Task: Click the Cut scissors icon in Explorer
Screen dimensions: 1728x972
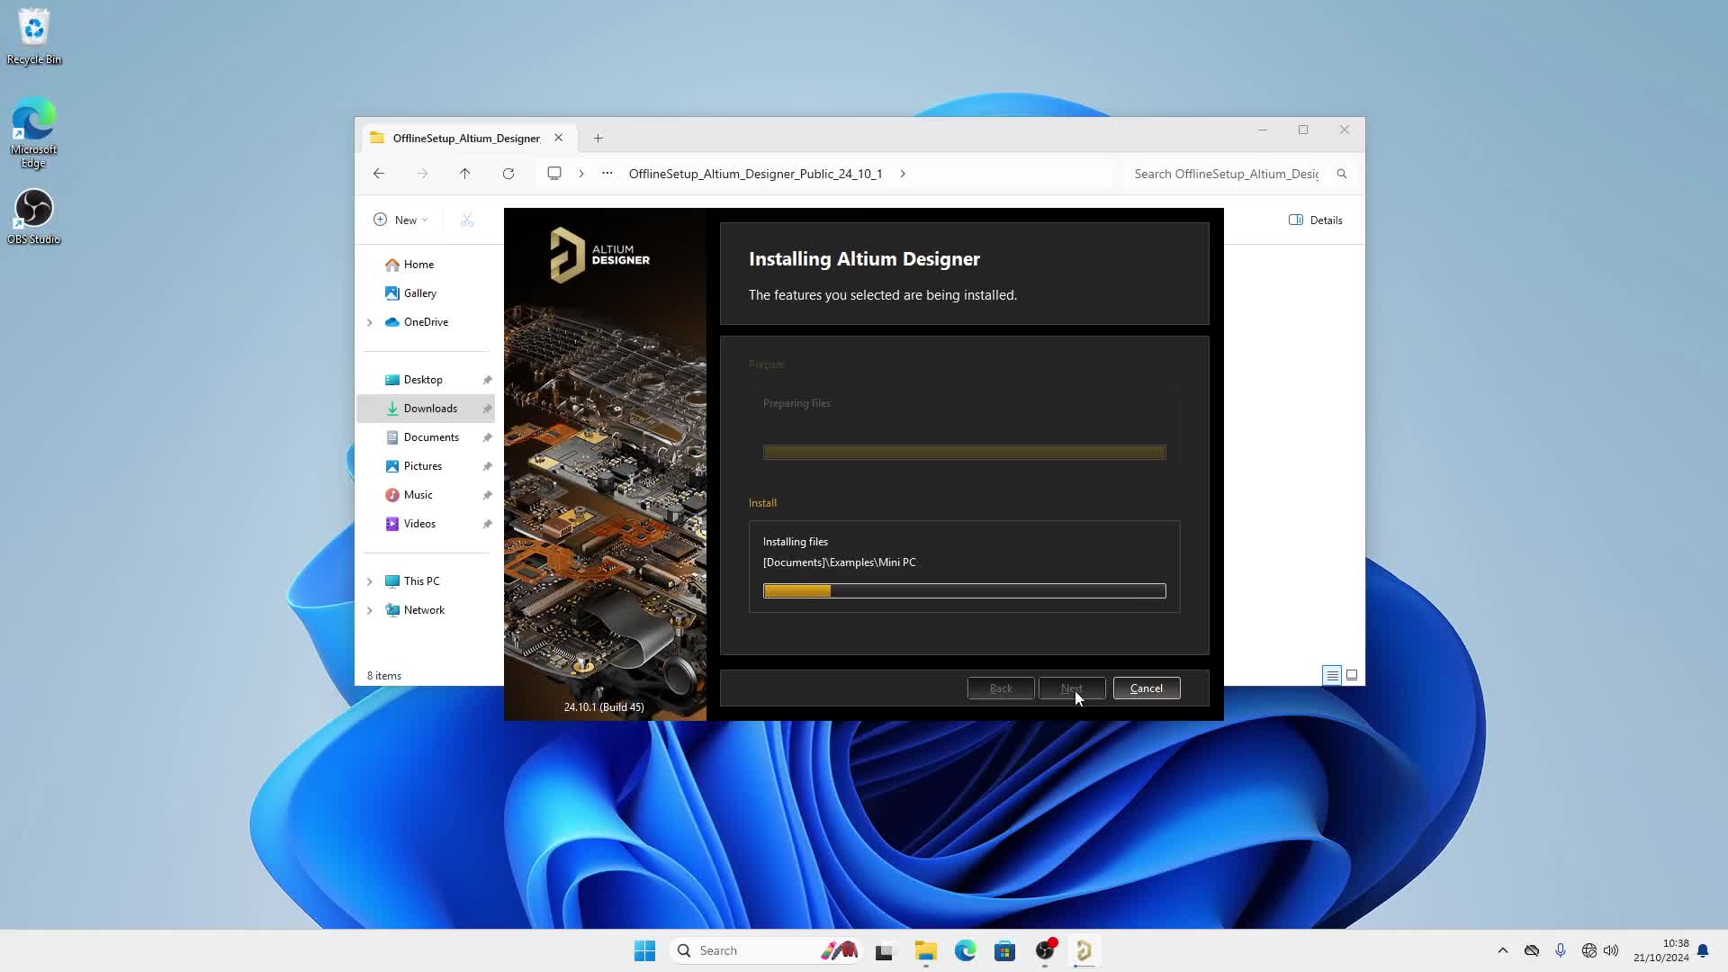Action: 467,220
